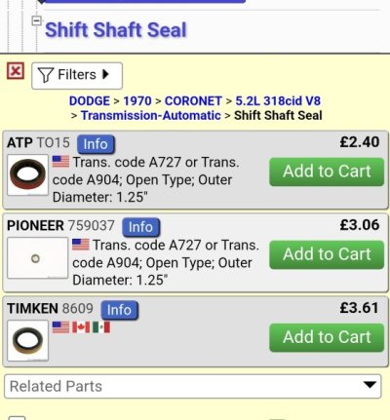This screenshot has height=420, width=390.
Task: View ATP T015 seal thumbnail image
Action: [x=27, y=174]
